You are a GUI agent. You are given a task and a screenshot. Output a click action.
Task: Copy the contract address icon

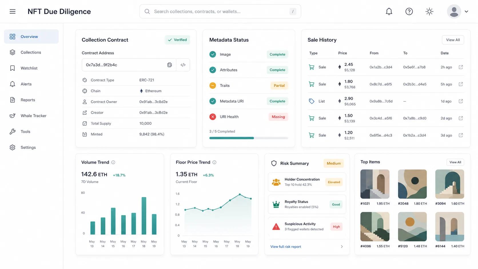point(170,65)
